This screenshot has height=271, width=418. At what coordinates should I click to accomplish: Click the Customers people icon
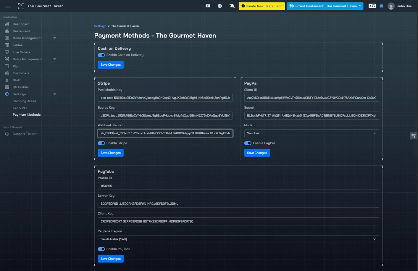click(x=7, y=73)
